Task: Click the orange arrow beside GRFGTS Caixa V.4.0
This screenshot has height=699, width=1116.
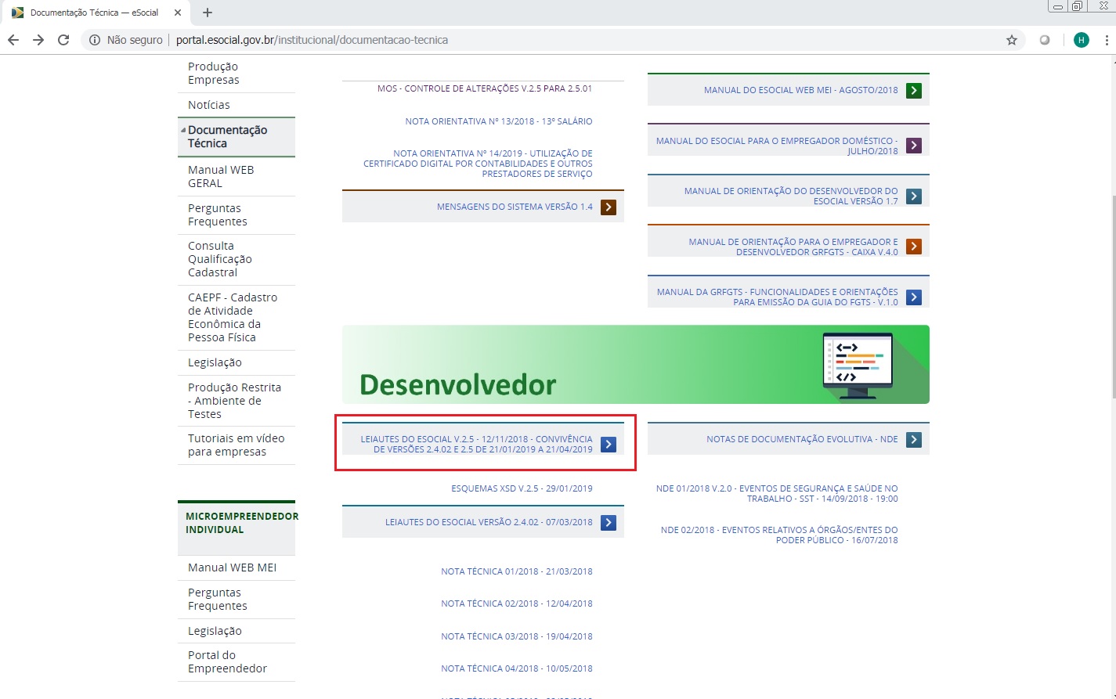Action: click(914, 247)
